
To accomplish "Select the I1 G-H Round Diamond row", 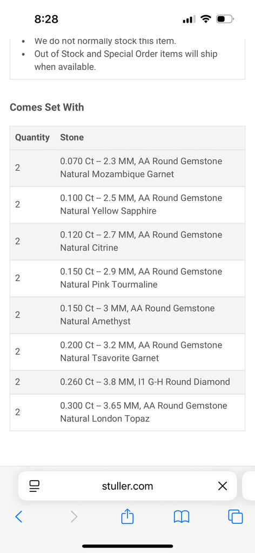I will 127,382.
